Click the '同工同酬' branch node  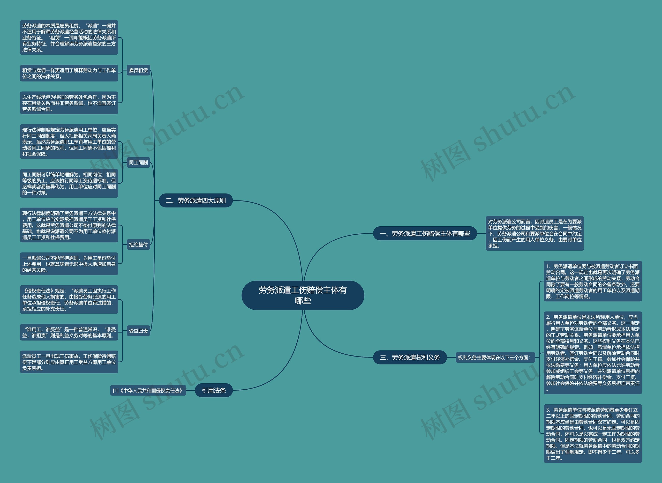(x=139, y=161)
